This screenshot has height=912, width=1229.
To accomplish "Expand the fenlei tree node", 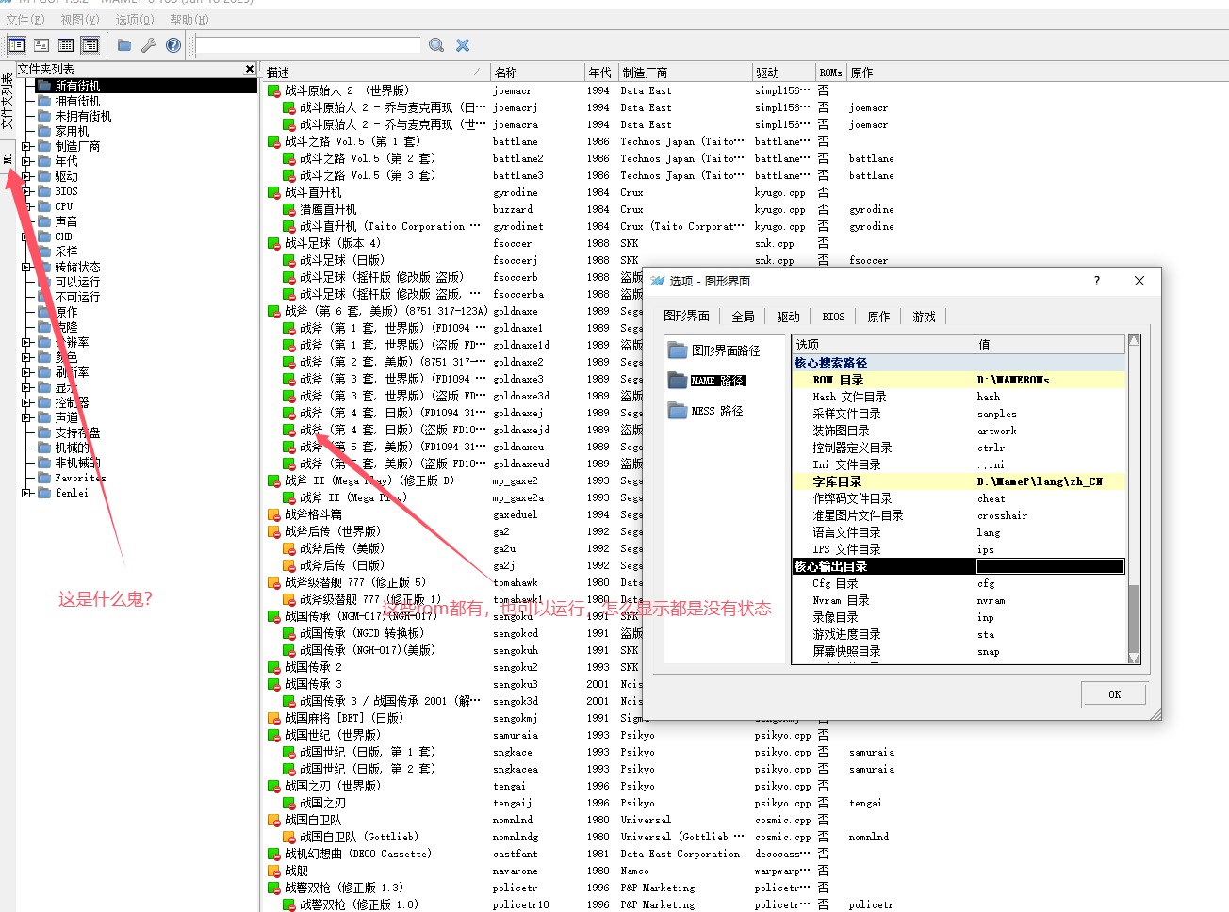I will tap(26, 493).
